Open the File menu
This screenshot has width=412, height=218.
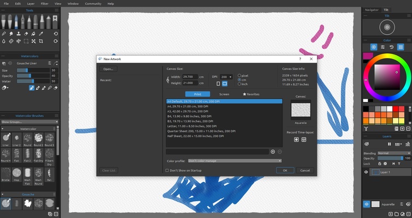6,4
